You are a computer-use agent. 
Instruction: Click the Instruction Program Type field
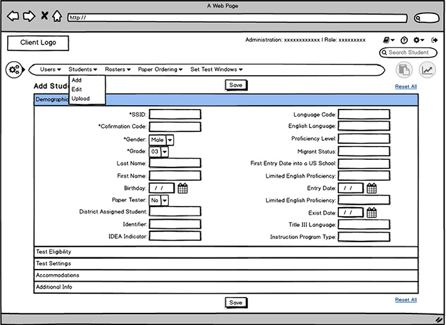tap(364, 237)
